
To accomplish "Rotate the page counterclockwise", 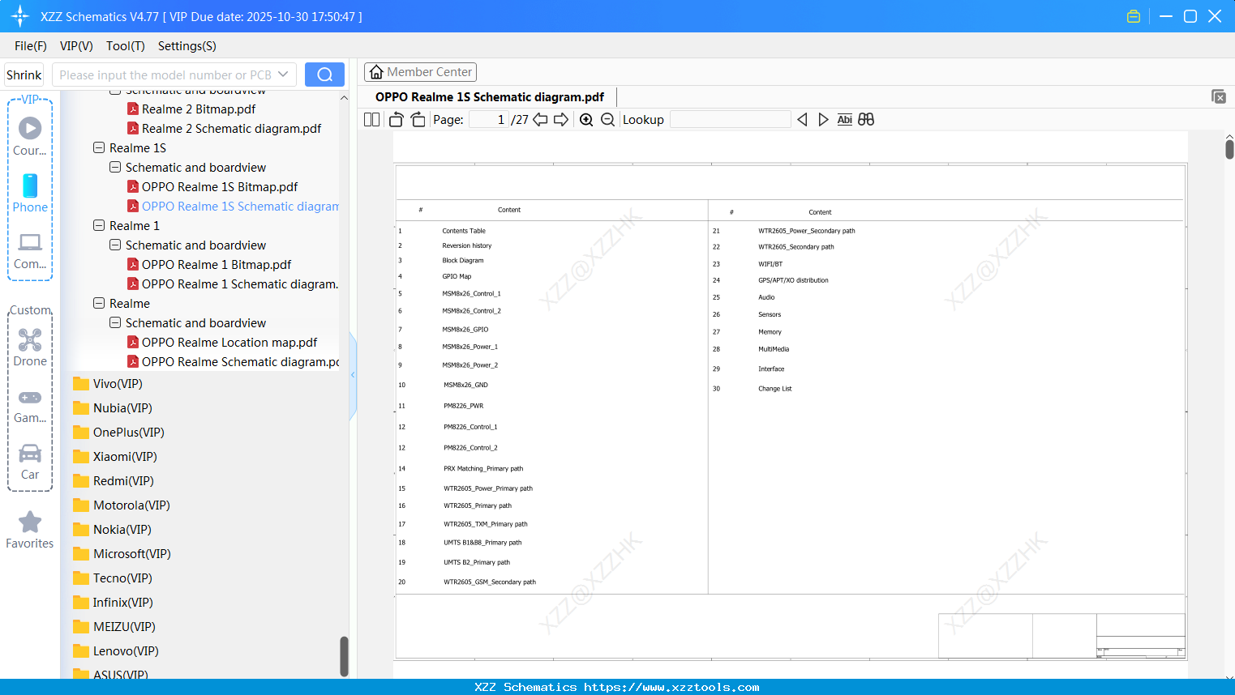I will tap(396, 120).
